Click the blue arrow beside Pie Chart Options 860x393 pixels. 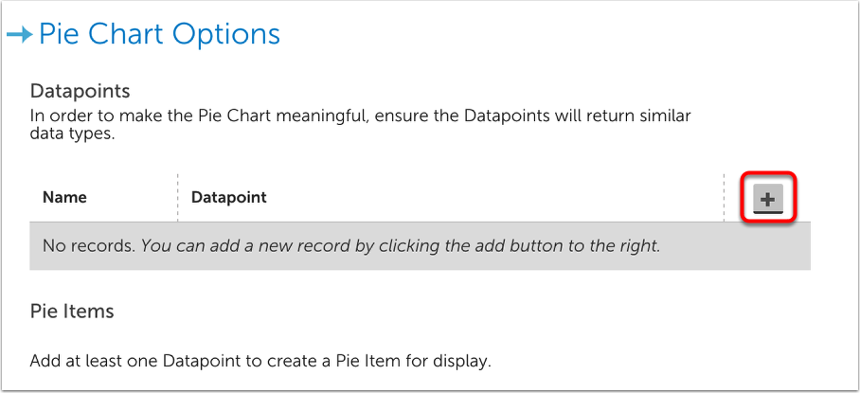(19, 35)
